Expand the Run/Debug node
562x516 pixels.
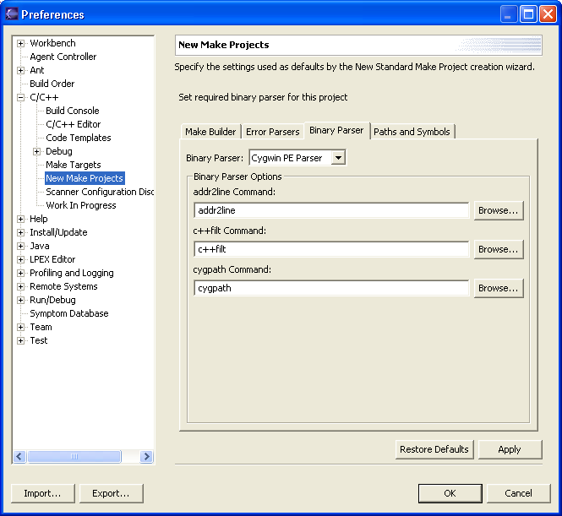21,300
